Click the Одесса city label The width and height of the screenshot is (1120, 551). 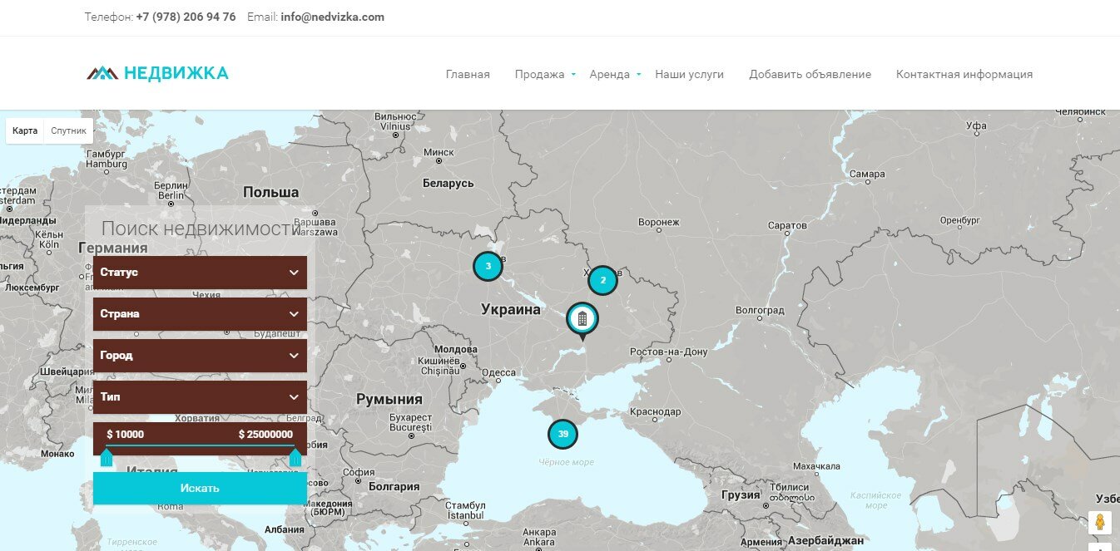coord(499,373)
